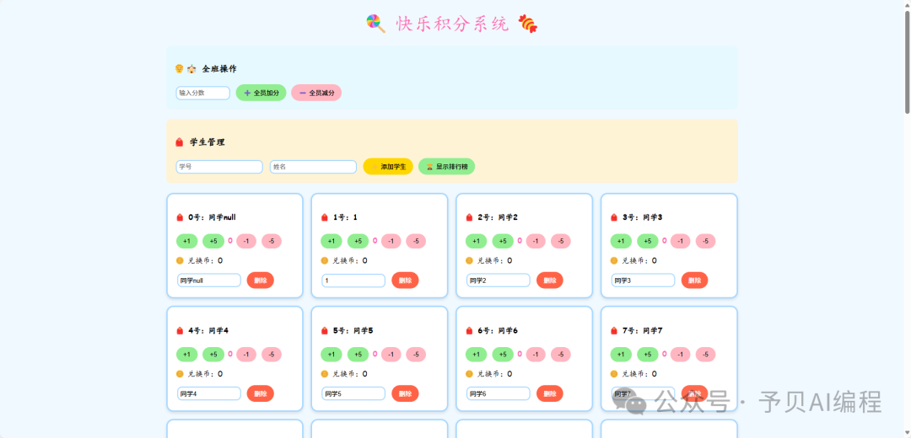Add 5 points to student 1号
This screenshot has height=438, width=911.
point(358,241)
